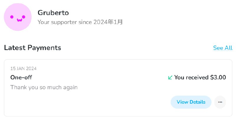Open the three-dot more options menu
Screen dimensions: 236x131
pos(220,102)
